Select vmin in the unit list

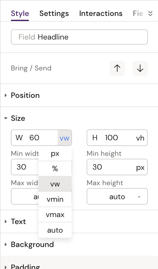tap(55, 199)
